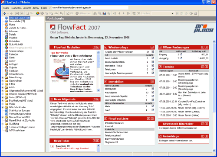This screenshot has width=217, height=157.
Task: Click the search binoculars toolbar icon
Action: point(95,13)
